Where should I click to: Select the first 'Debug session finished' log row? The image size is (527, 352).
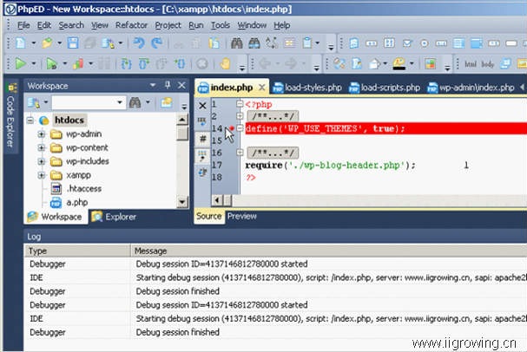[275, 291]
